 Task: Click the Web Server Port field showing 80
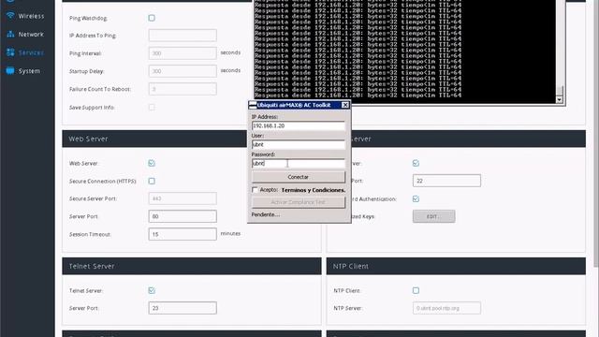pos(183,216)
